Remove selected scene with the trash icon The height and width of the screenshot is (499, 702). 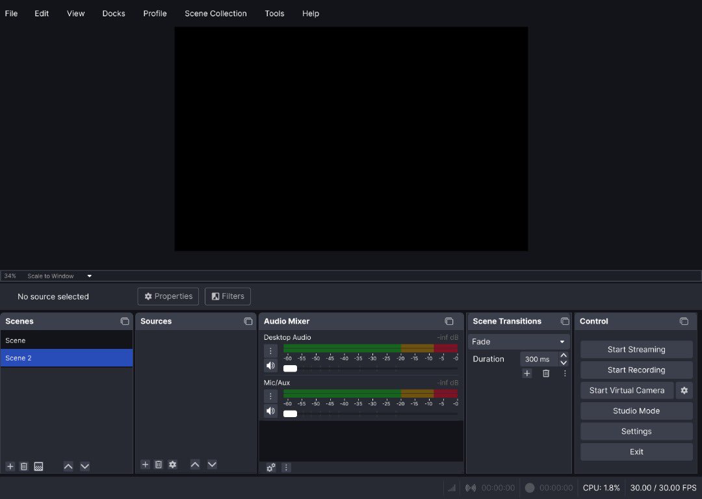pos(24,467)
